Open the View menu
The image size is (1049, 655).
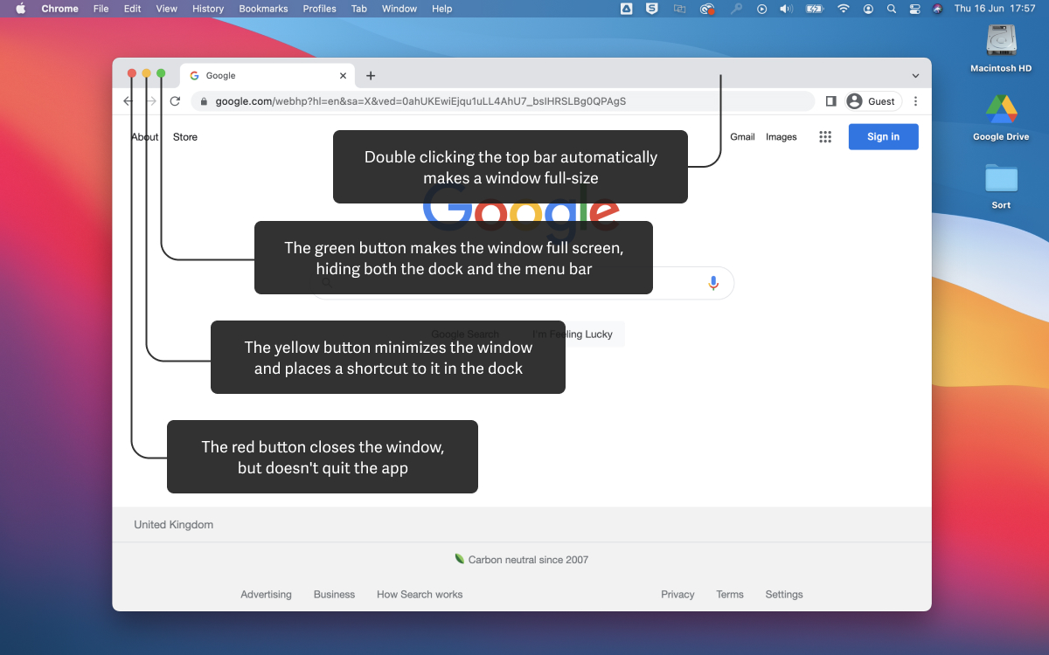click(166, 9)
